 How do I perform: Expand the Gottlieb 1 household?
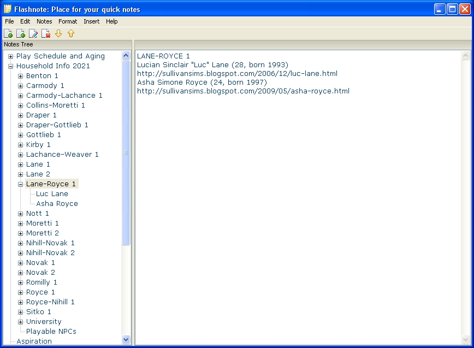[20, 135]
